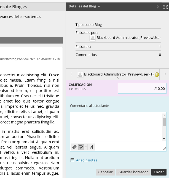Click Guardar borrador button
The width and height of the screenshot is (169, 178).
[133, 172]
